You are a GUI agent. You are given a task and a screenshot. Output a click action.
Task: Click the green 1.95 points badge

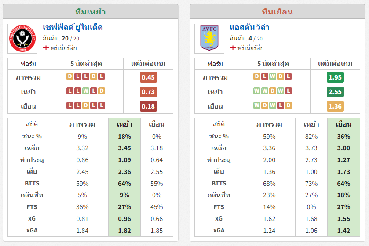335,77
